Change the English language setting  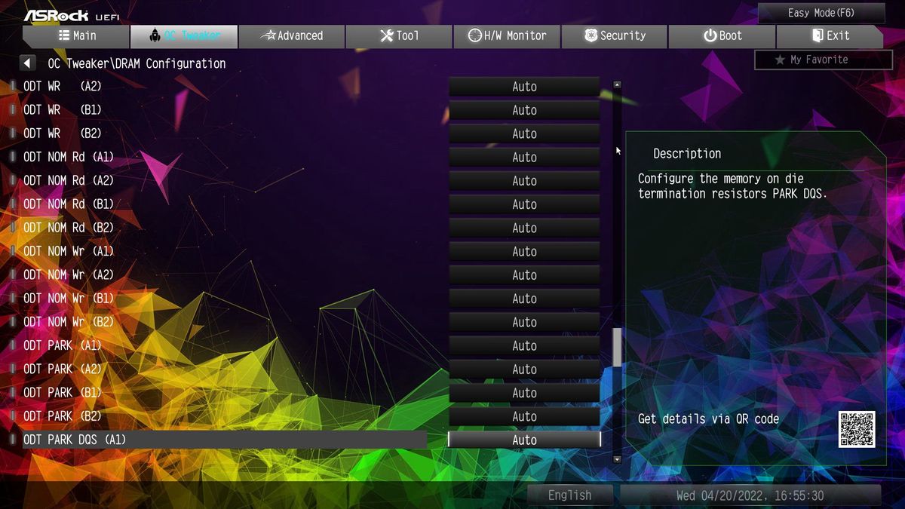570,495
